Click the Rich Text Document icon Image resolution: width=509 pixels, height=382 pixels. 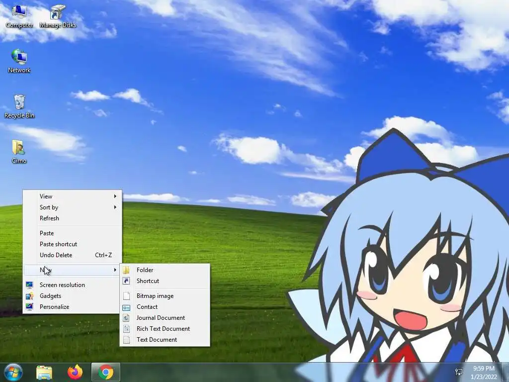tap(126, 329)
